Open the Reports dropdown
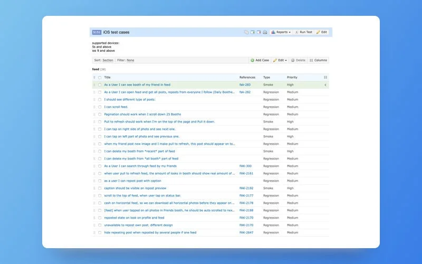 281,32
